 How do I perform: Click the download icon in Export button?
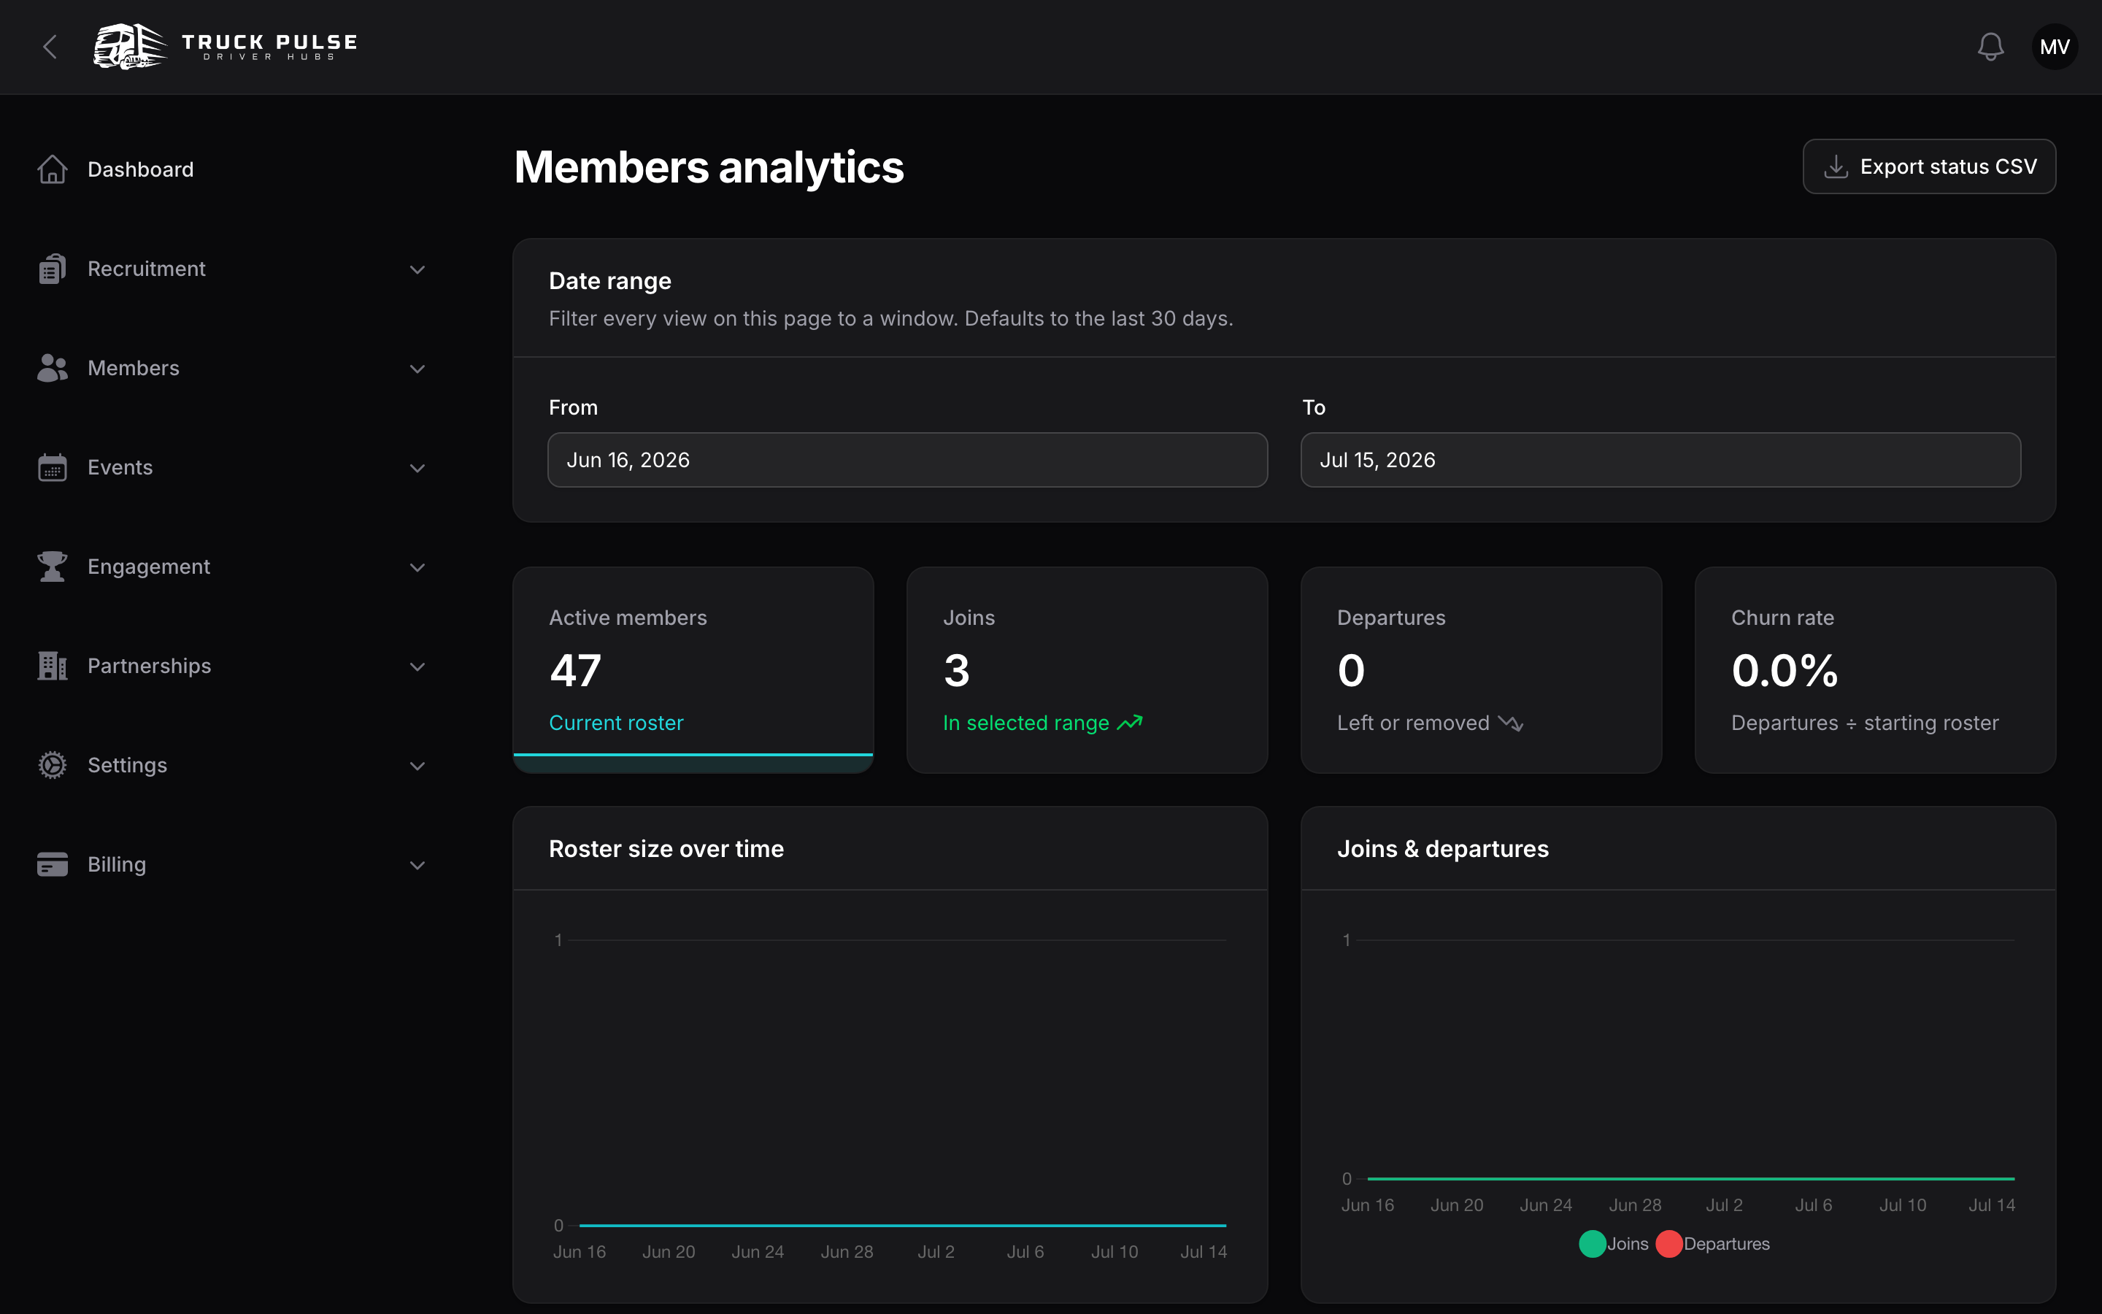pyautogui.click(x=1836, y=167)
